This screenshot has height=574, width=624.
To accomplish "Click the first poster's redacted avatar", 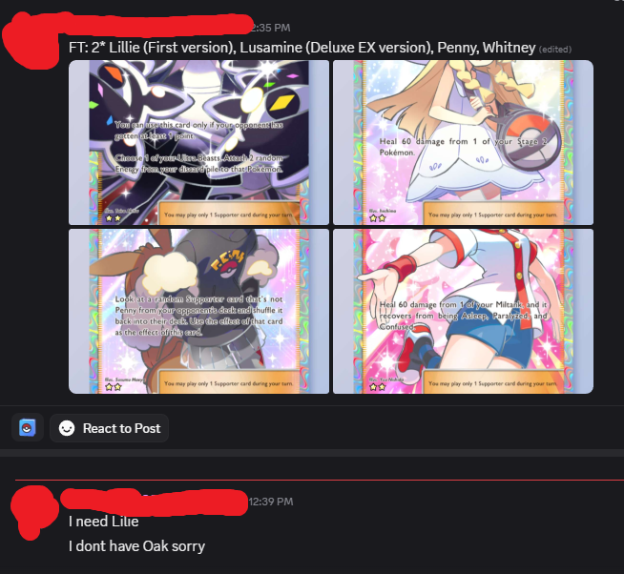I will coord(30,40).
